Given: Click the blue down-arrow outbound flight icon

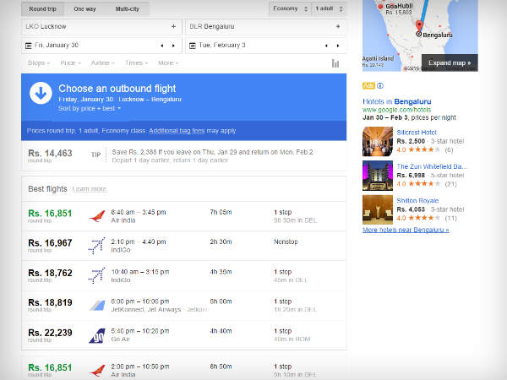Looking at the screenshot, I should pyautogui.click(x=41, y=93).
